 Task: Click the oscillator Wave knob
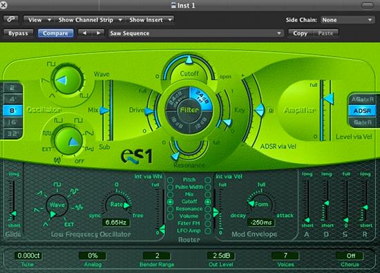pos(68,80)
